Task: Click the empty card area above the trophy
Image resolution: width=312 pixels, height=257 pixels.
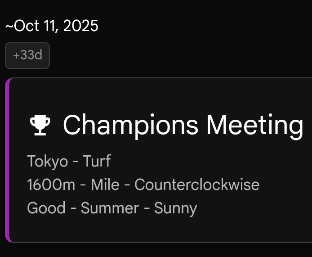Action: 159,95
